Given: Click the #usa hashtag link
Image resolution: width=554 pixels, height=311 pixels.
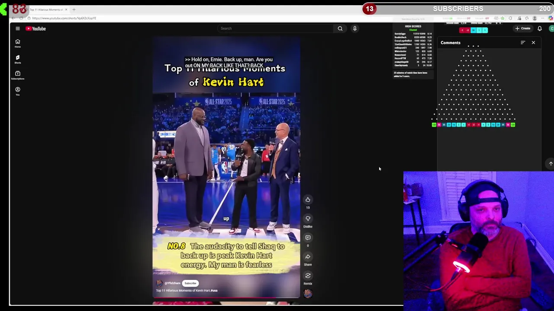Looking at the screenshot, I should pos(214,291).
